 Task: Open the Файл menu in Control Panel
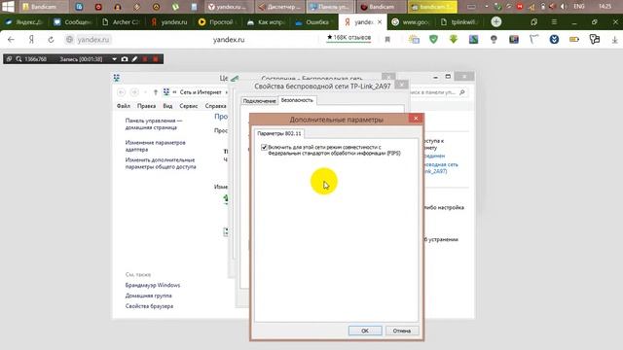pyautogui.click(x=124, y=106)
